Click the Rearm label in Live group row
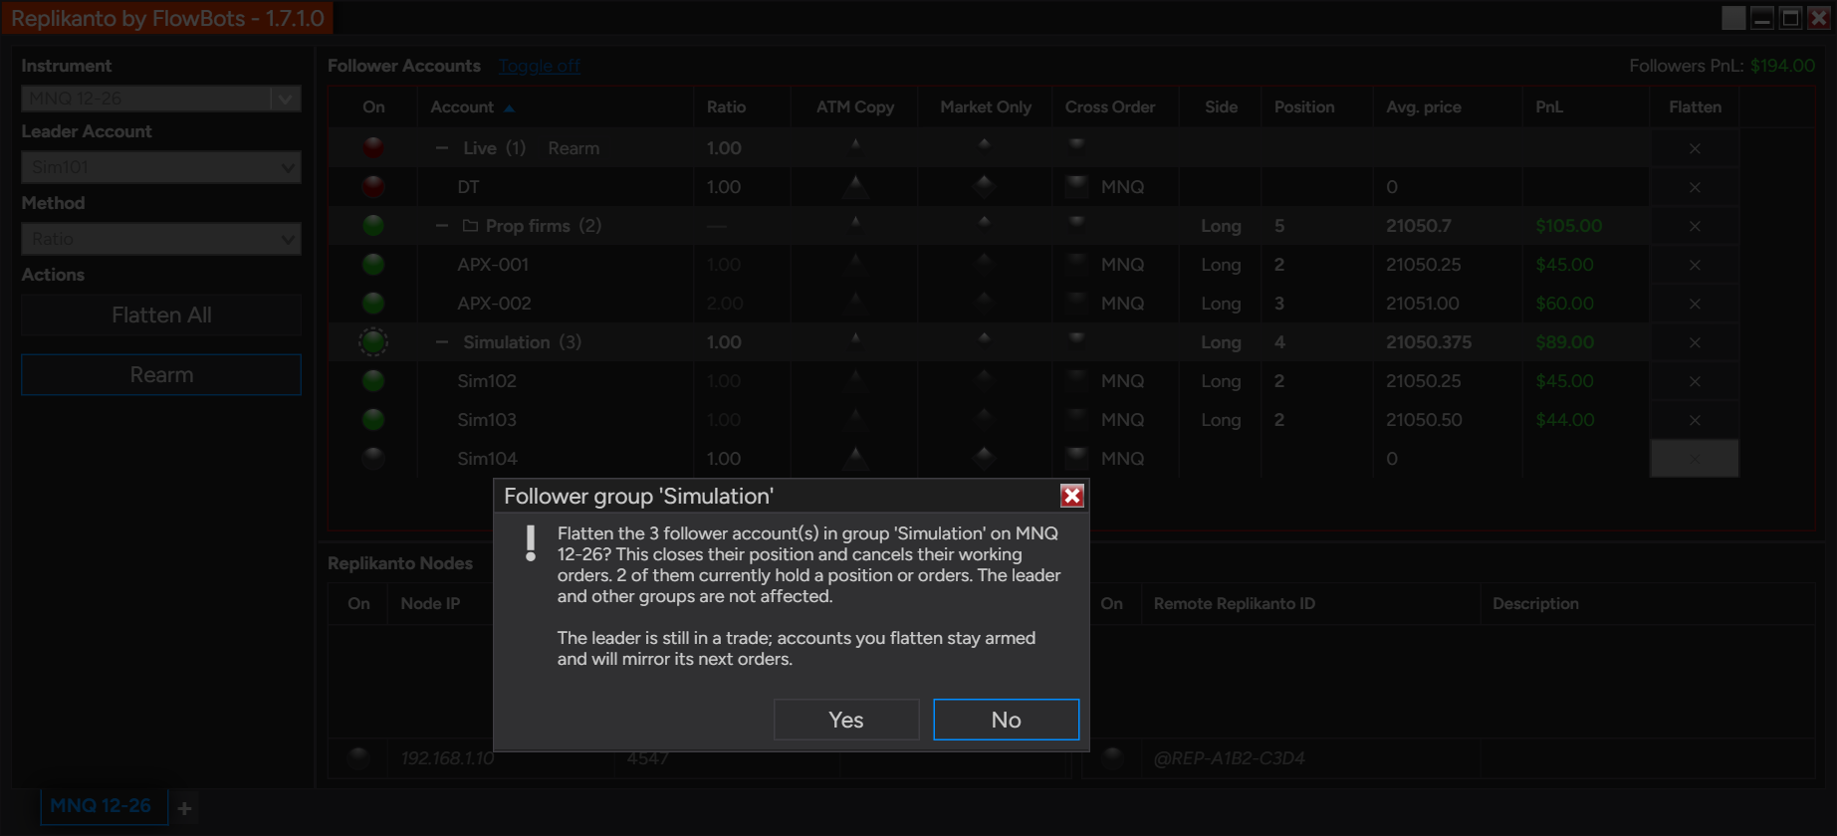 (x=574, y=148)
